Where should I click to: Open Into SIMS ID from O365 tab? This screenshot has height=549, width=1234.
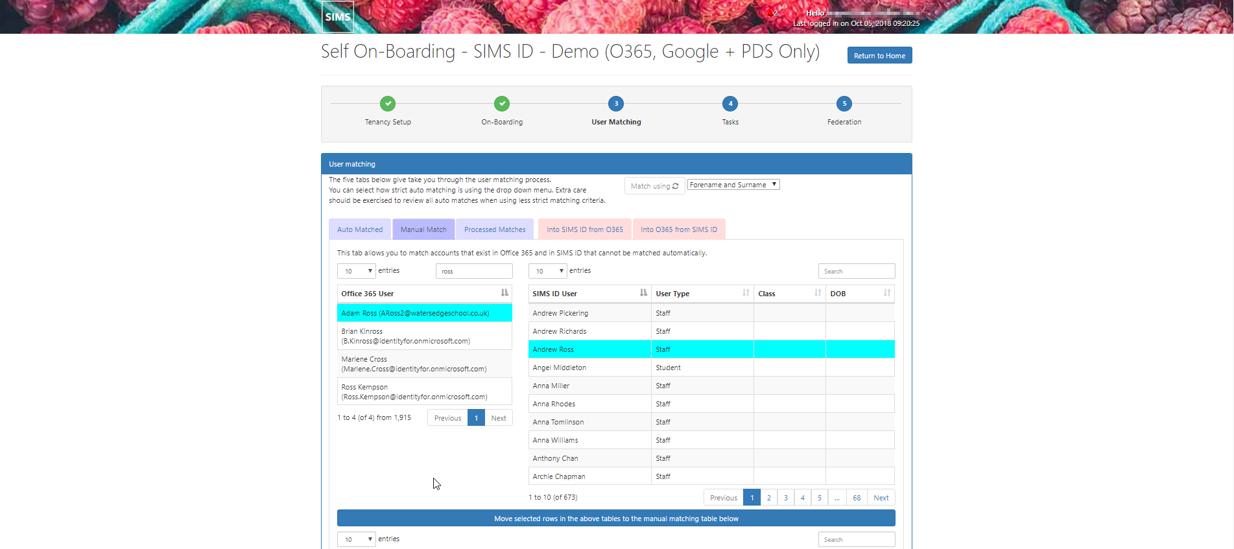pyautogui.click(x=584, y=229)
